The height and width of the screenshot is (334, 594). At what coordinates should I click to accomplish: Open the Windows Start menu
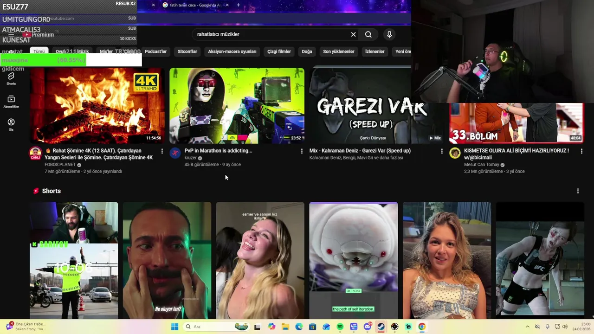click(174, 327)
